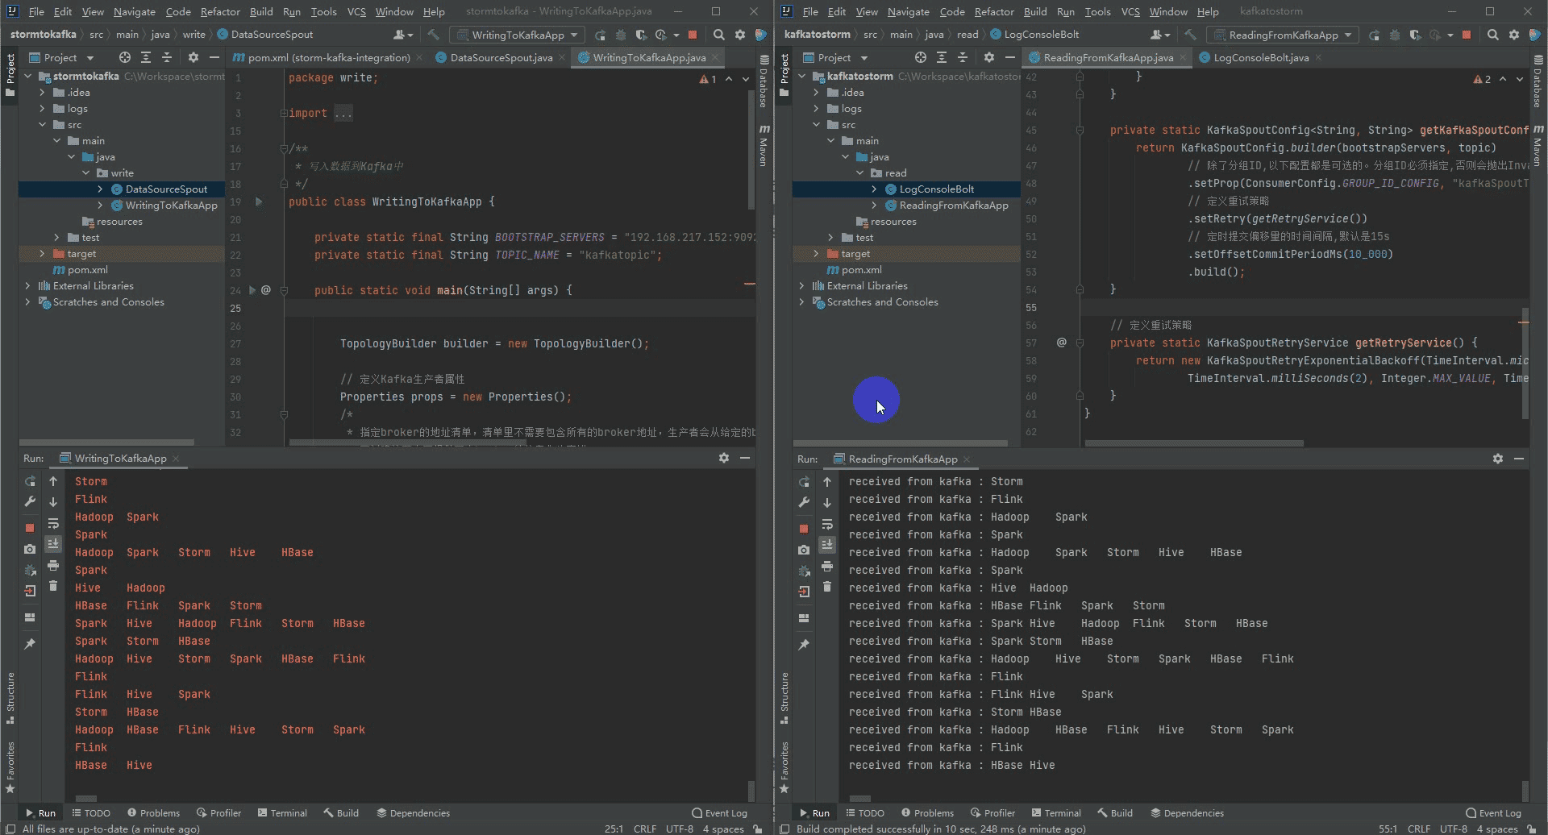This screenshot has width=1548, height=835.
Task: Open Problems tool window in left IDE
Action: coord(153,813)
